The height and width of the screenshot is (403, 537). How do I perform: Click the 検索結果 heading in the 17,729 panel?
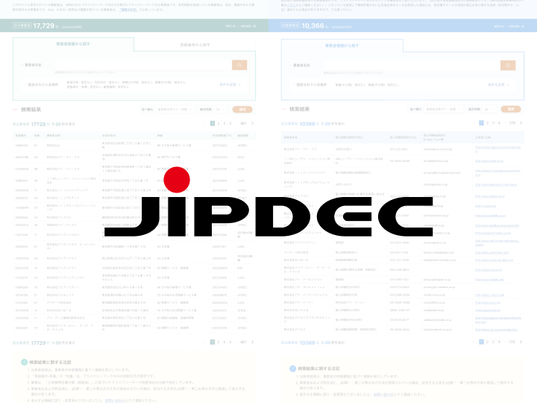point(31,109)
